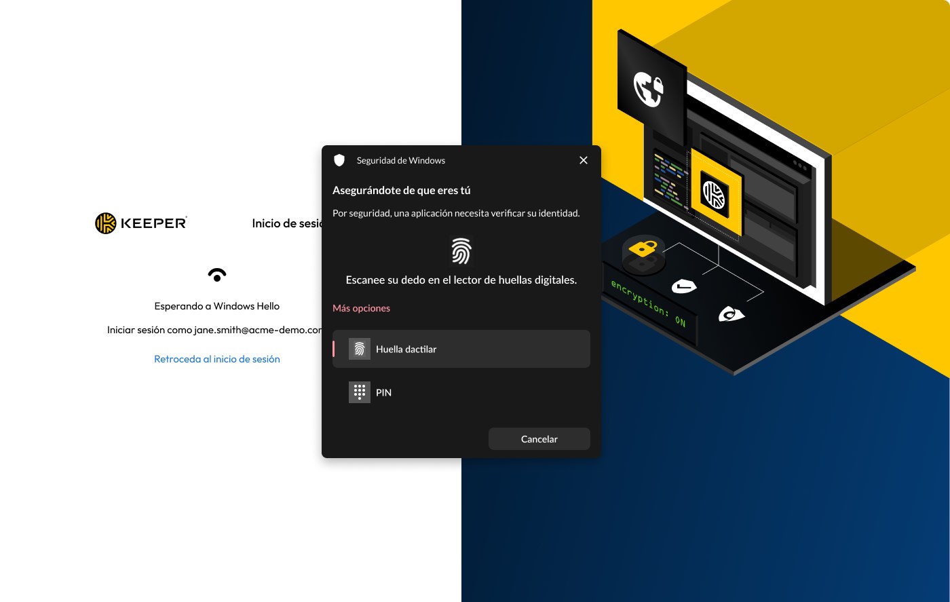This screenshot has height=602, width=950.
Task: Click the Por seguridad verification message
Action: coord(456,213)
